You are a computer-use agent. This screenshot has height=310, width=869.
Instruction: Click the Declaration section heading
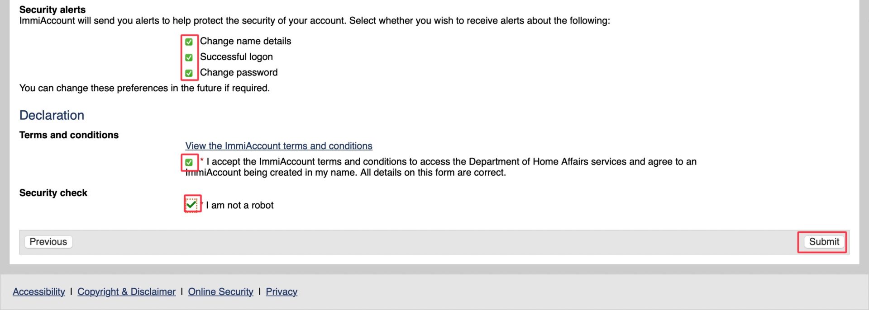(x=52, y=115)
